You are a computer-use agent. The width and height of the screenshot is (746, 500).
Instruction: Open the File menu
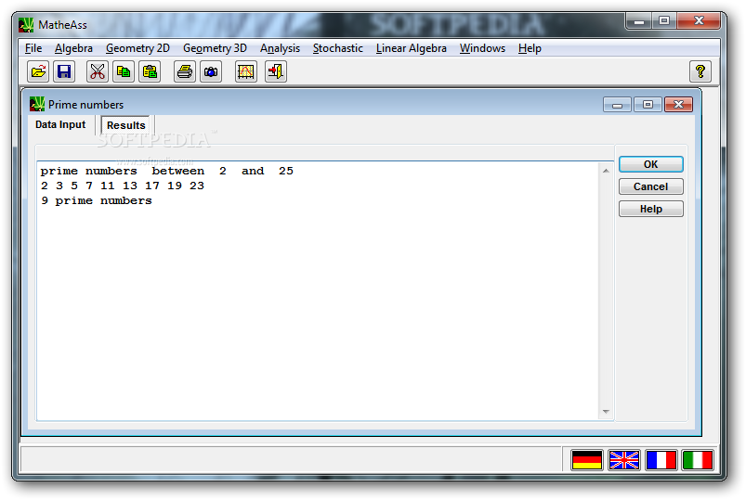tap(33, 48)
